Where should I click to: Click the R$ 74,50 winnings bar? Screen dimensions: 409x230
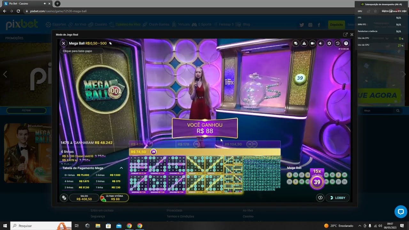tap(204, 152)
